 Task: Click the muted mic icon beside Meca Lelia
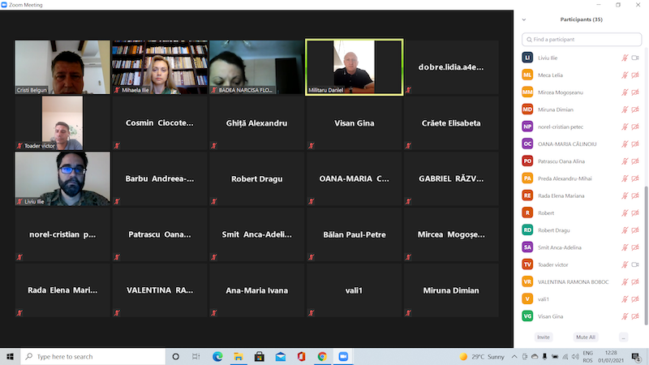[625, 75]
